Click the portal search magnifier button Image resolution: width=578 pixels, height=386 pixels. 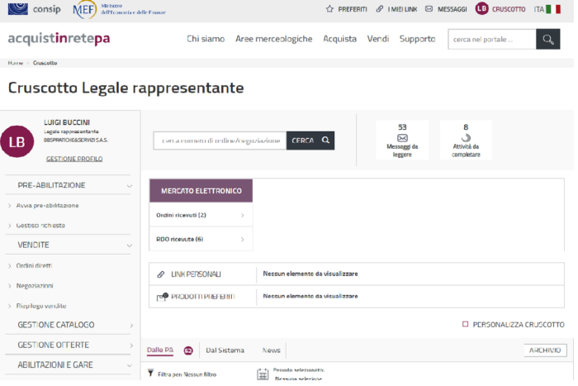(x=547, y=39)
